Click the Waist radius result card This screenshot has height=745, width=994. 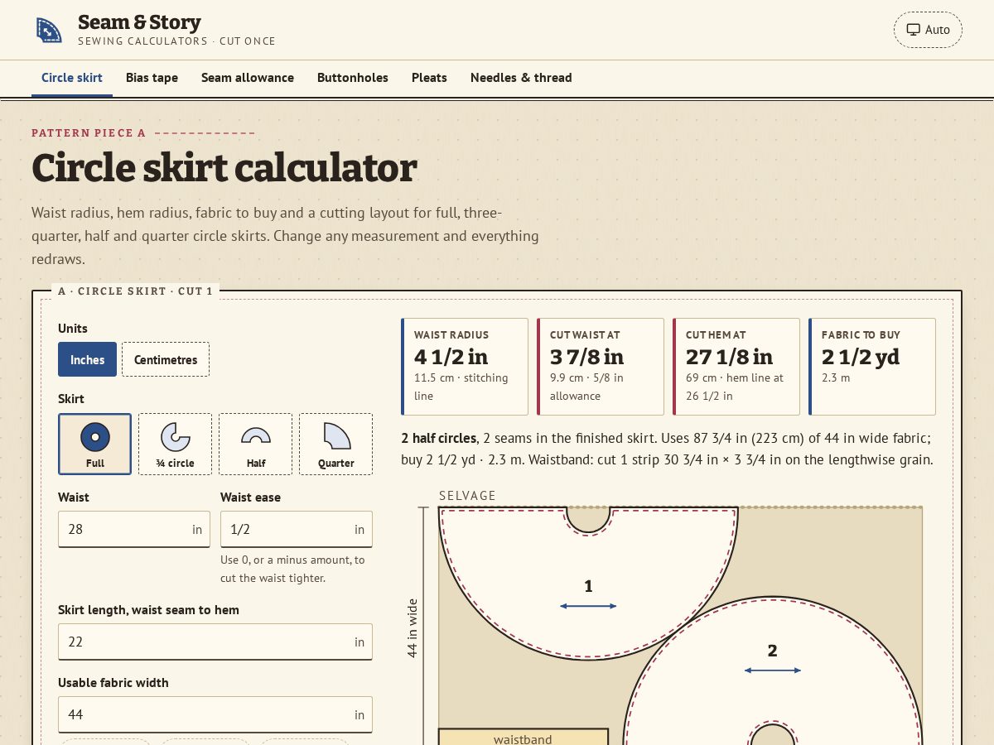point(465,367)
